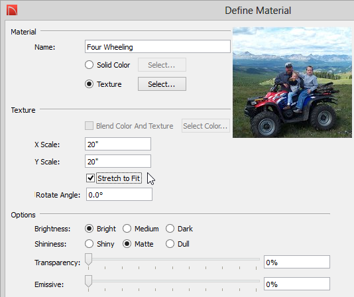This screenshot has height=297, width=354.
Task: Click the Transparency percentage field
Action: click(x=296, y=262)
